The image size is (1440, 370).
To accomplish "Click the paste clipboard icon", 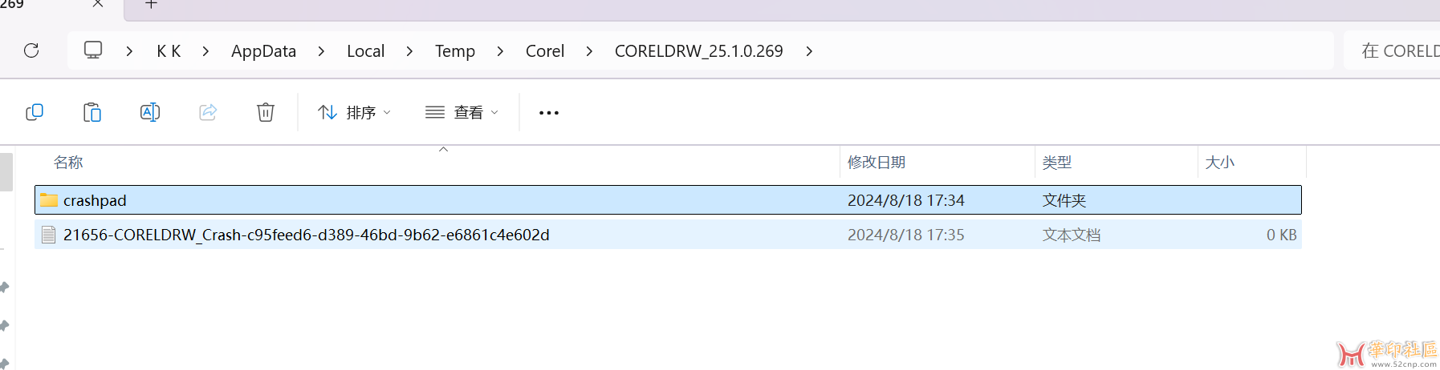I will tap(92, 112).
